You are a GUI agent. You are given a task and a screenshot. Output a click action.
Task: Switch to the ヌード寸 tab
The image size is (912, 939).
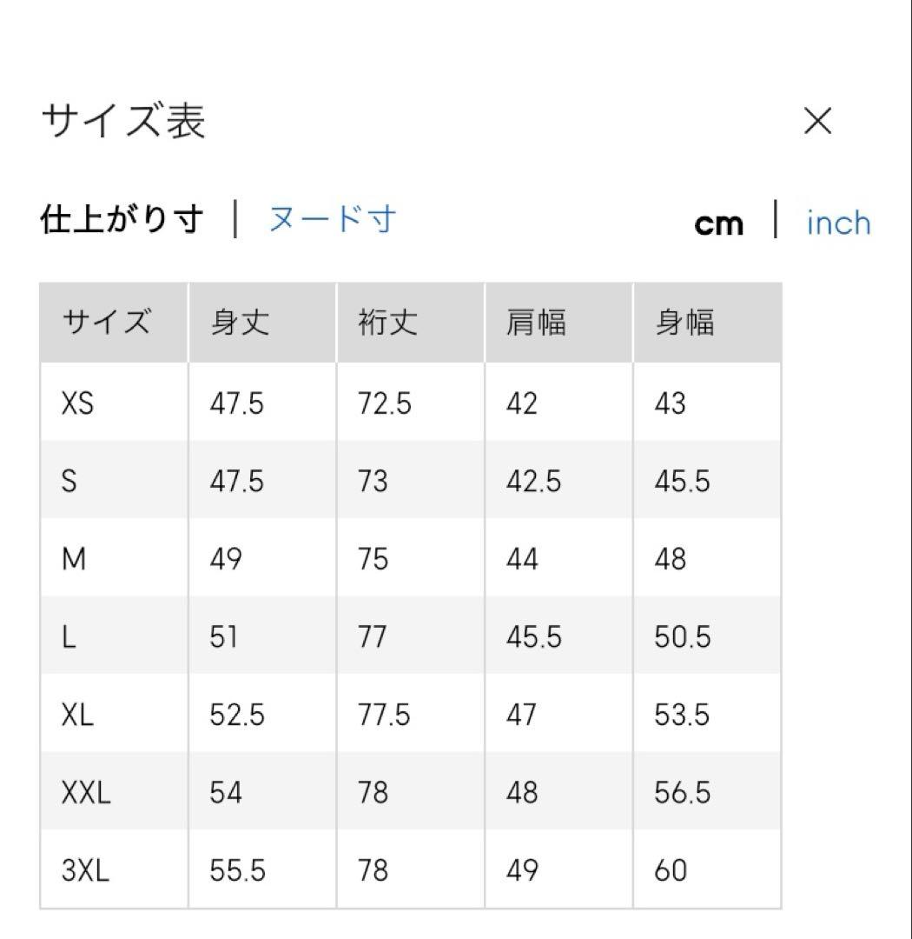(332, 219)
